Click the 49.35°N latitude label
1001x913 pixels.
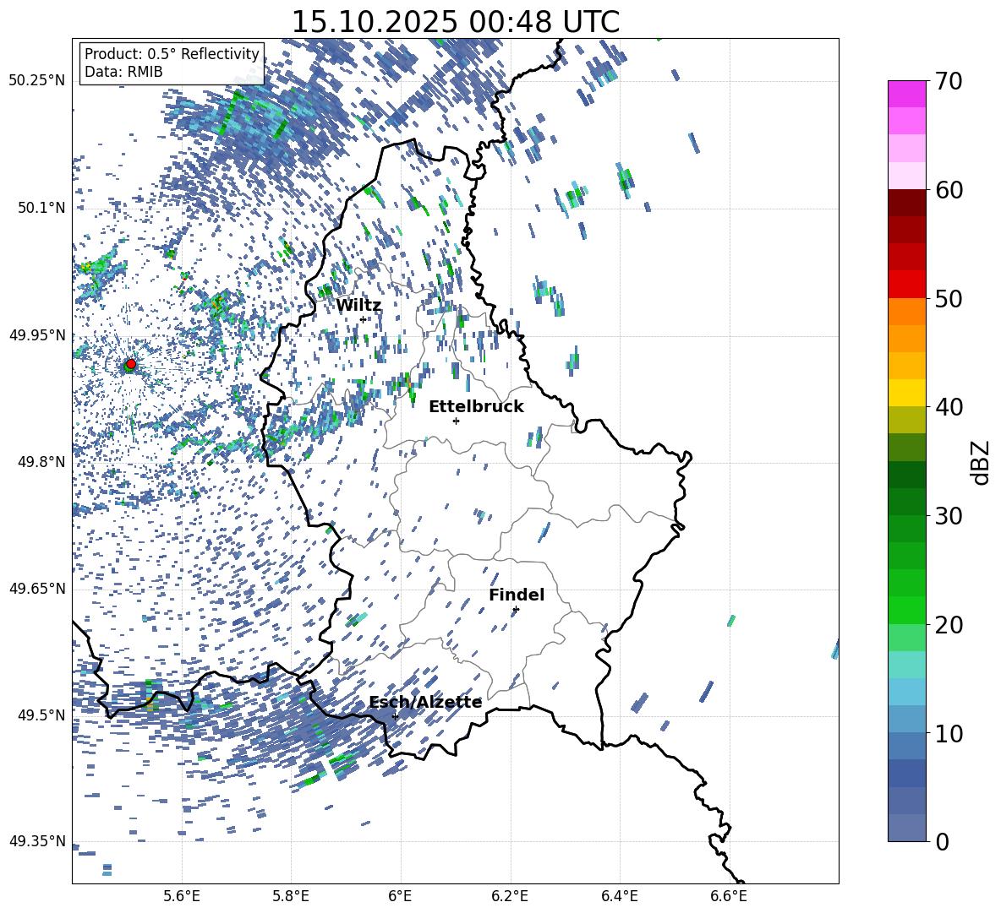click(x=37, y=841)
